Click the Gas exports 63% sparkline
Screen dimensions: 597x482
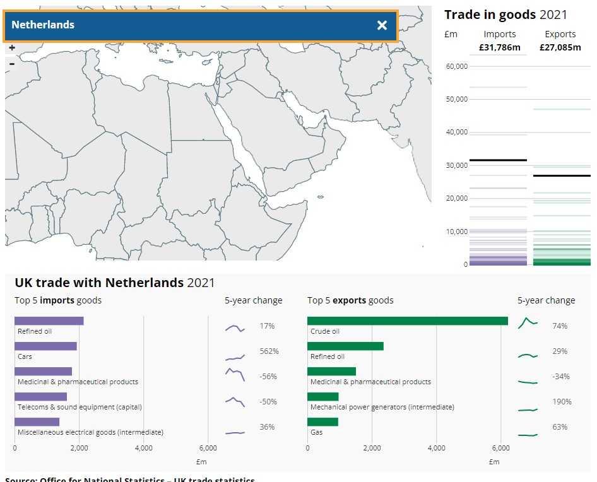pos(528,435)
